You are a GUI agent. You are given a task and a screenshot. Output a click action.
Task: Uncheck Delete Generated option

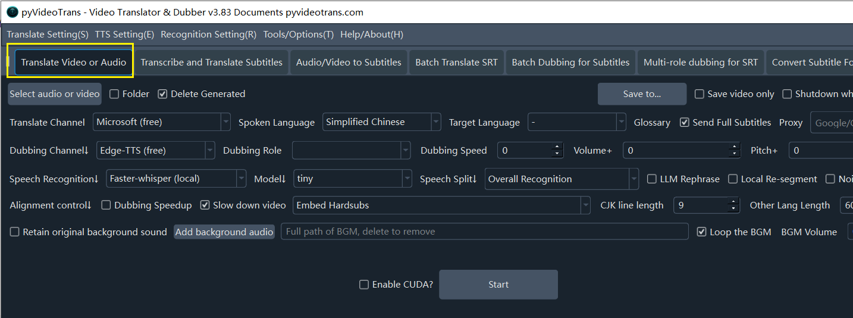pos(162,94)
